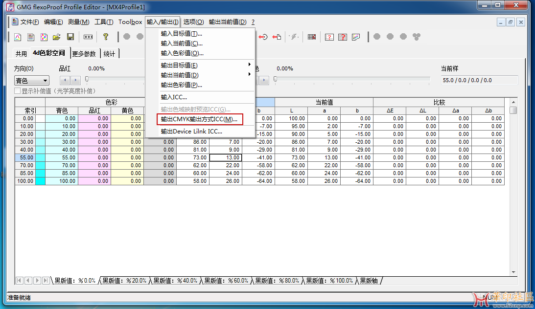Go to the previous sheet tab arrow

pyautogui.click(x=28, y=280)
